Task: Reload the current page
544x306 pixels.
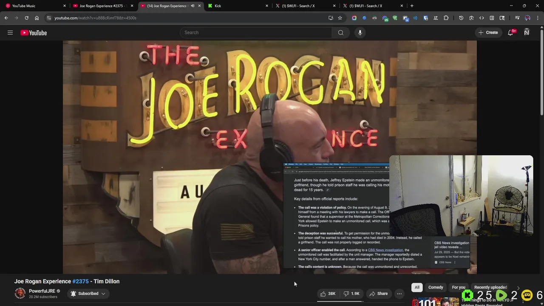Action: tap(26, 18)
